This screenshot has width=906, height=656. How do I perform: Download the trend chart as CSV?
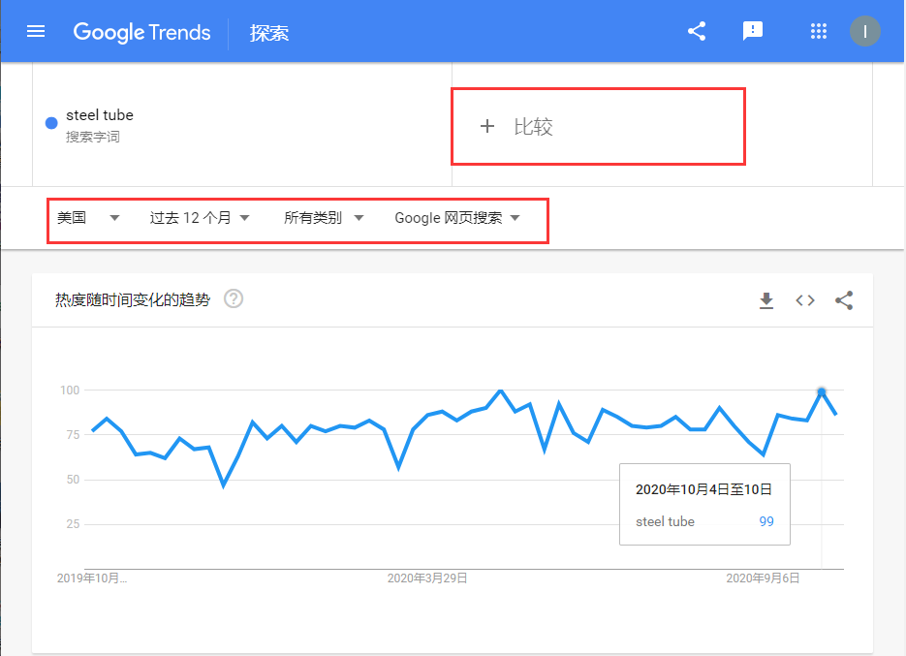click(x=766, y=300)
